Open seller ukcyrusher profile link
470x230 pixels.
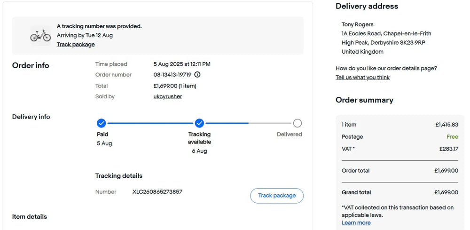tap(168, 96)
